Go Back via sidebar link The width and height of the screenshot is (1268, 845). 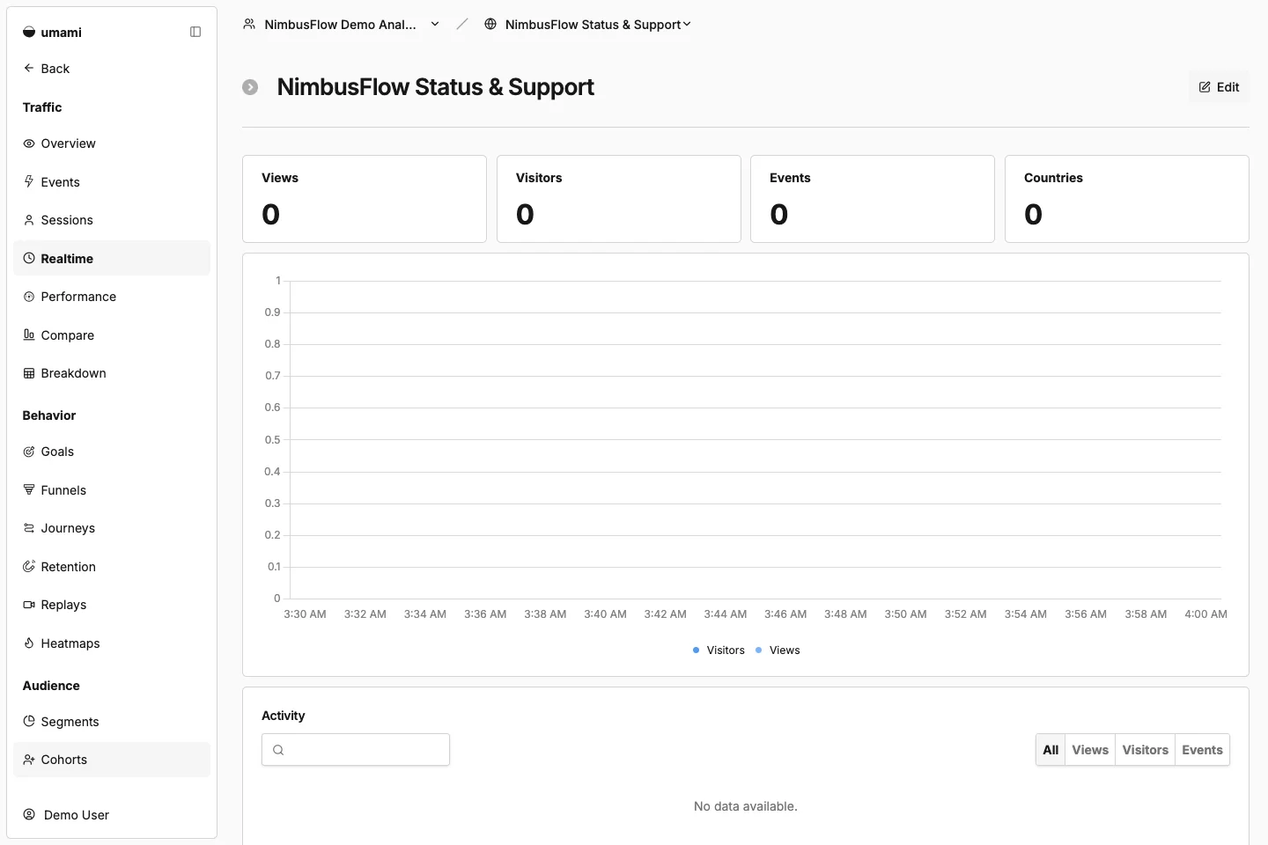point(112,68)
